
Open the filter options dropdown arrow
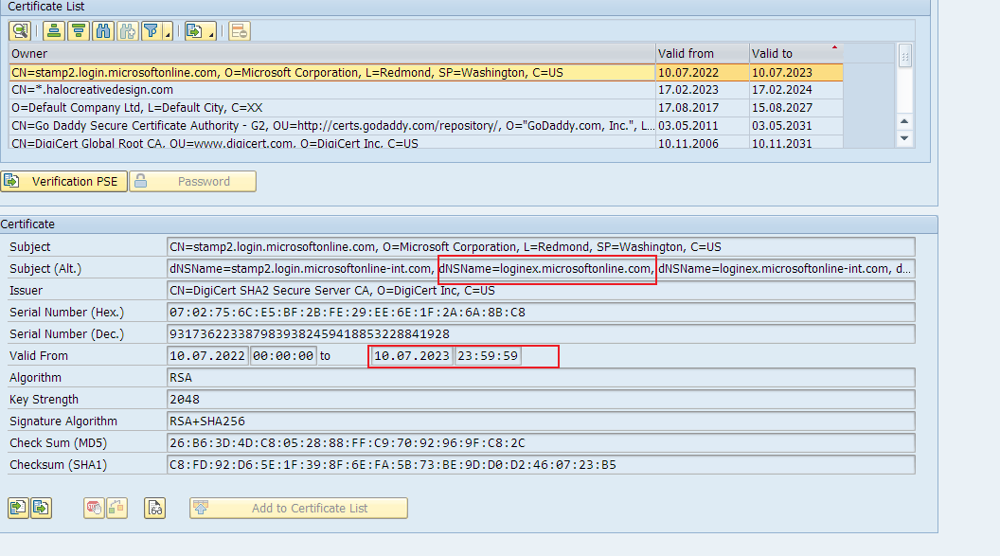click(x=168, y=33)
